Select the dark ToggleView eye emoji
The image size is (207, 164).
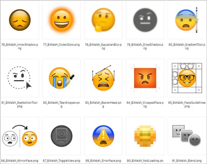(62, 136)
